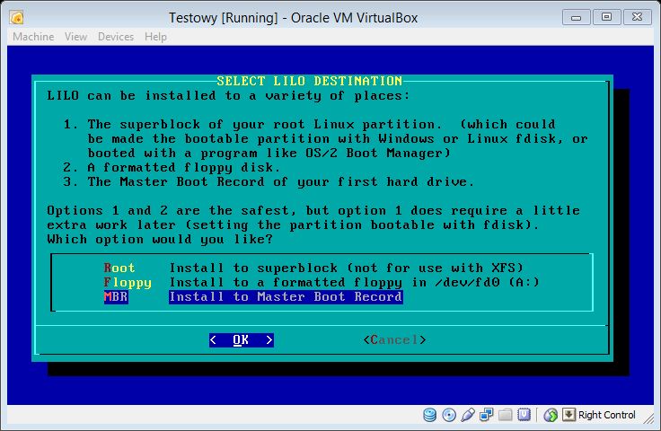Click 'Install to Master Boot Record' description
Image resolution: width=661 pixels, height=431 pixels.
pos(286,296)
